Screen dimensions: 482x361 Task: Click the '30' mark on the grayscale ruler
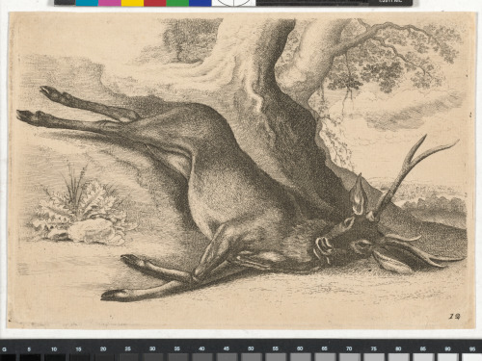(x=152, y=348)
